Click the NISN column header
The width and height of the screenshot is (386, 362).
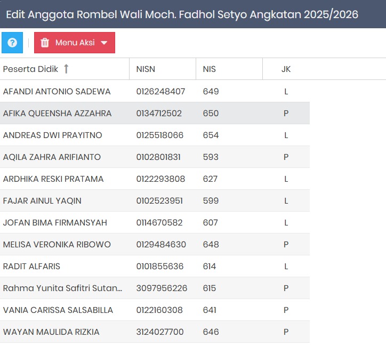pyautogui.click(x=146, y=69)
